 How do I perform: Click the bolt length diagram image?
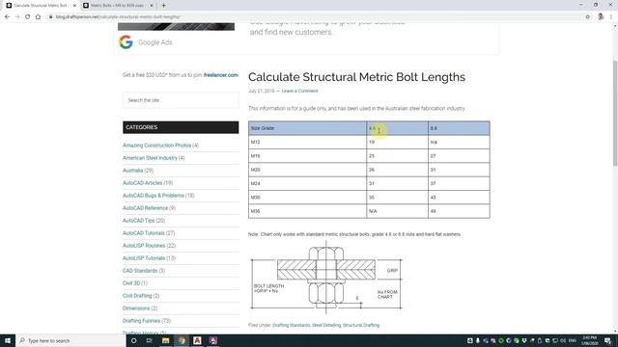326,278
